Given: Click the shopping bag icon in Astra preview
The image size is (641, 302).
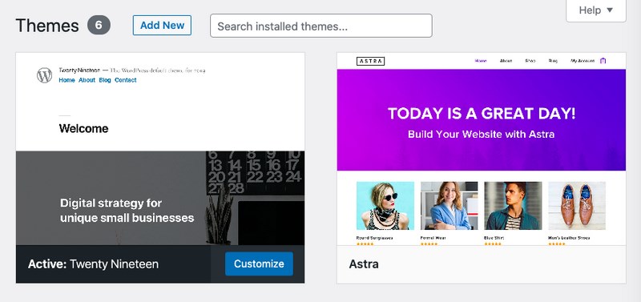Looking at the screenshot, I should click(x=603, y=61).
